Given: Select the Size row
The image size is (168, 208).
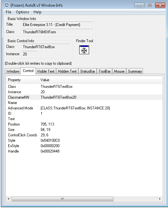Looking at the screenshot, I should tap(85, 130).
